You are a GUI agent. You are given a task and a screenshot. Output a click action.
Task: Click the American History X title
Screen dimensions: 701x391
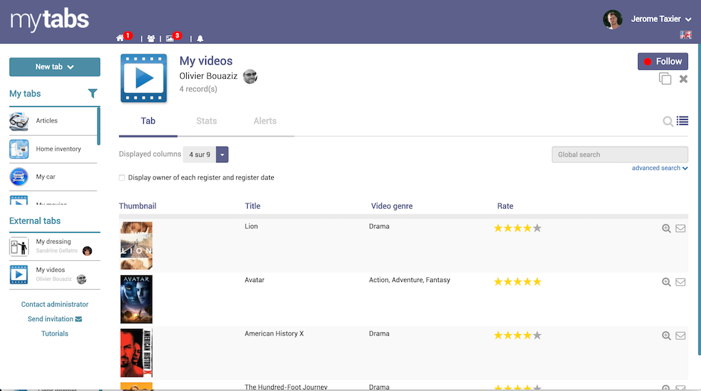click(x=274, y=333)
